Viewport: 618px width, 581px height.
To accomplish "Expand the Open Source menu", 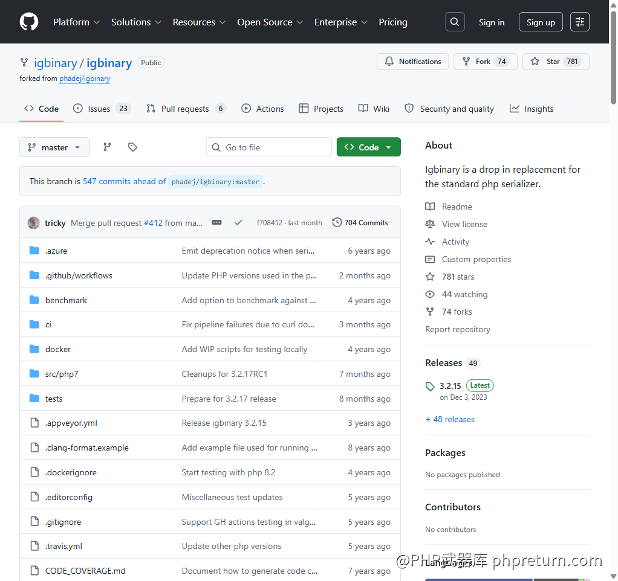I will coord(270,22).
